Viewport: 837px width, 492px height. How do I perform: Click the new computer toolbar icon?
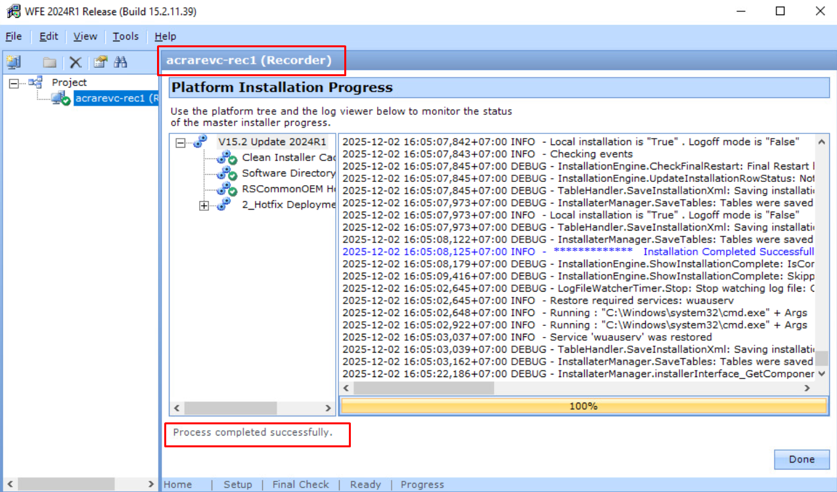pyautogui.click(x=14, y=62)
